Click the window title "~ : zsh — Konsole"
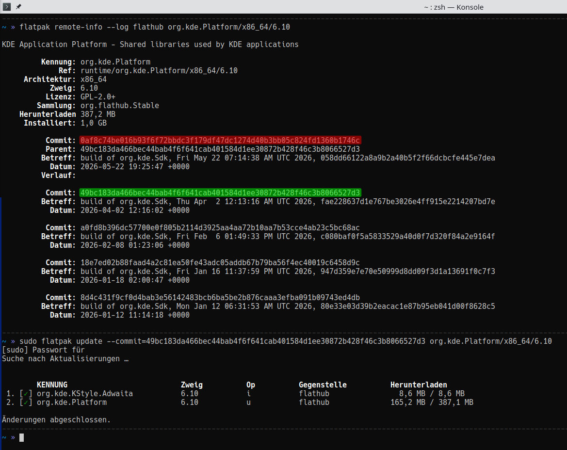The width and height of the screenshot is (567, 450). pos(454,7)
